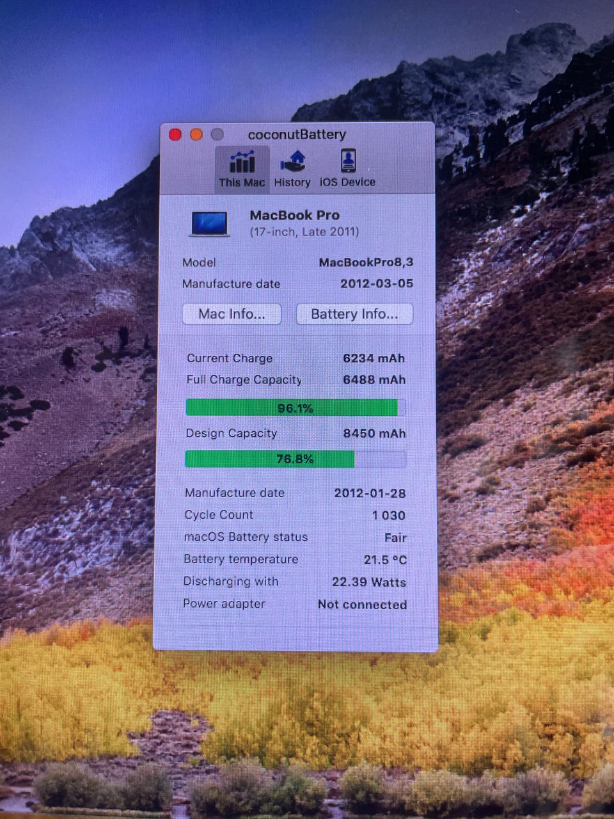Minimize coconutBattery with the orange button
The image size is (614, 819).
click(x=196, y=134)
